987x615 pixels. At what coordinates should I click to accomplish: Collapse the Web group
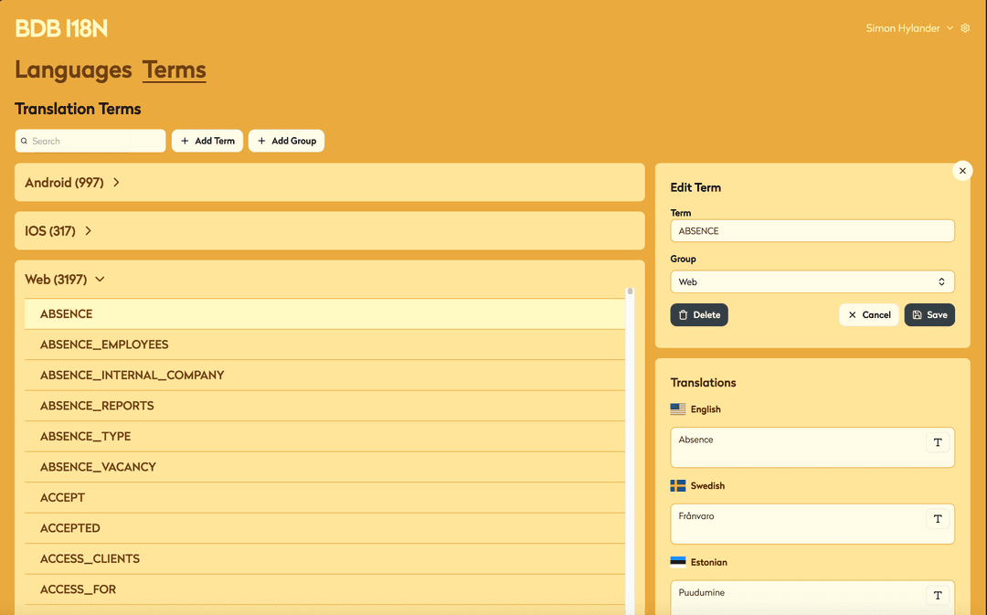click(x=100, y=280)
